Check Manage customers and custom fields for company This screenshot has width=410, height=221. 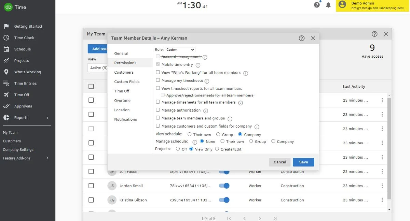158,126
